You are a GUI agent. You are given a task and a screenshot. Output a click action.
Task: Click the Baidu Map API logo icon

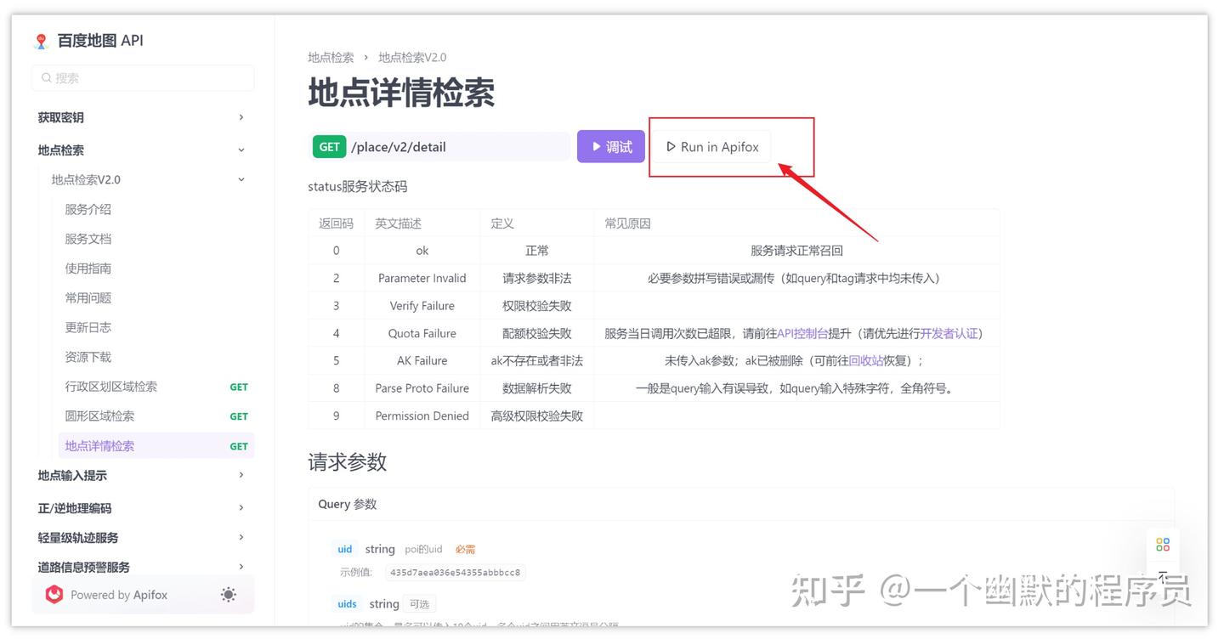(41, 41)
